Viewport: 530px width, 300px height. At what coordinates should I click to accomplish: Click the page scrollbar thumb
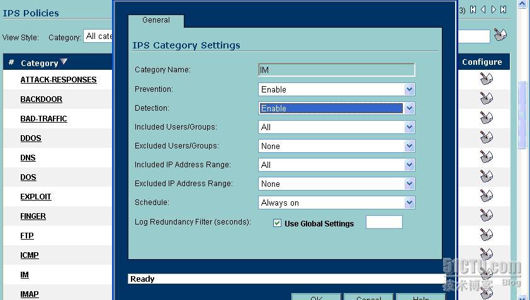[522, 114]
